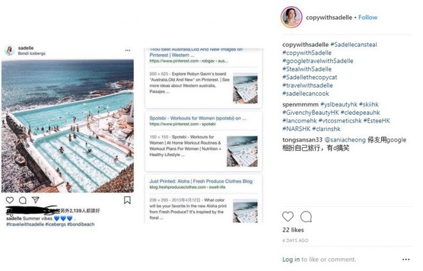Follow the copywithsadelle account
The height and width of the screenshot is (271, 423).
click(367, 17)
